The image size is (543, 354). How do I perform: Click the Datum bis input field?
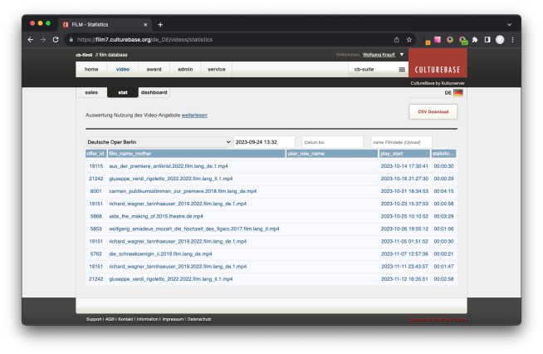tap(332, 142)
